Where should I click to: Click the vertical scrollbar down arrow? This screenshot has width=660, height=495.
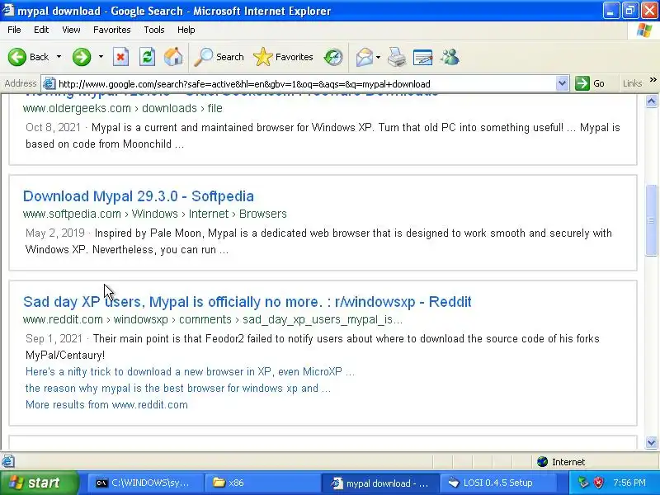(x=651, y=442)
